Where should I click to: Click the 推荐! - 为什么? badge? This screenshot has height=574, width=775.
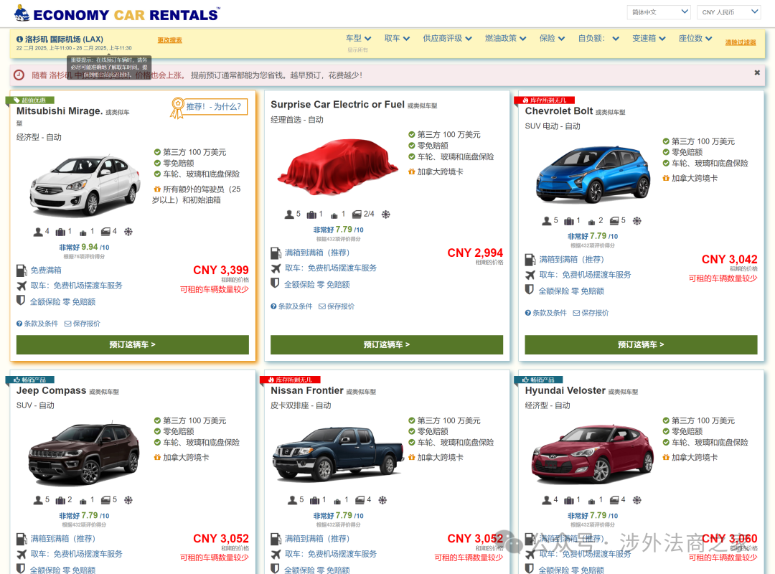[x=209, y=107]
